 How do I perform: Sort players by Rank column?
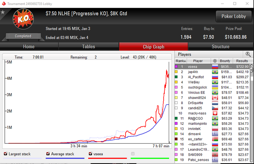point(181,61)
